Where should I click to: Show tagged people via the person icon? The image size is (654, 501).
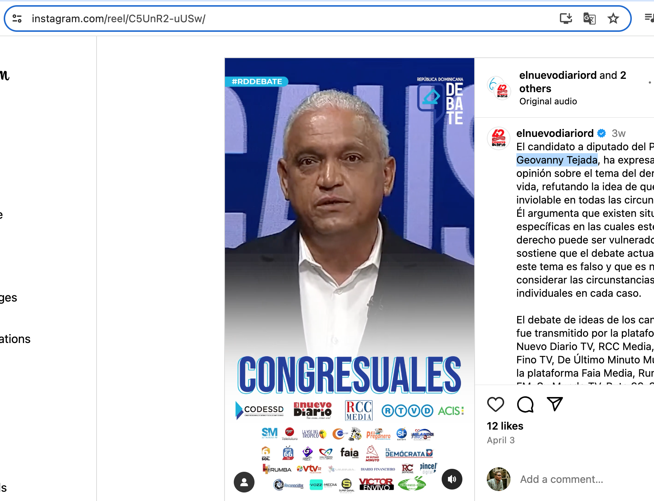tap(244, 482)
